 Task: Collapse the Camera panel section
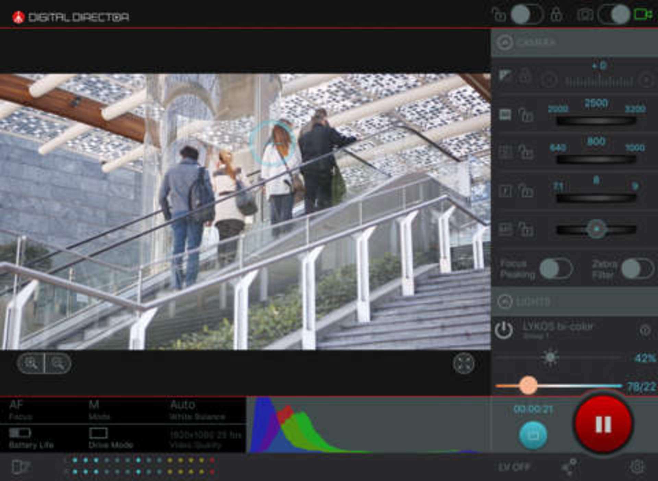point(504,42)
